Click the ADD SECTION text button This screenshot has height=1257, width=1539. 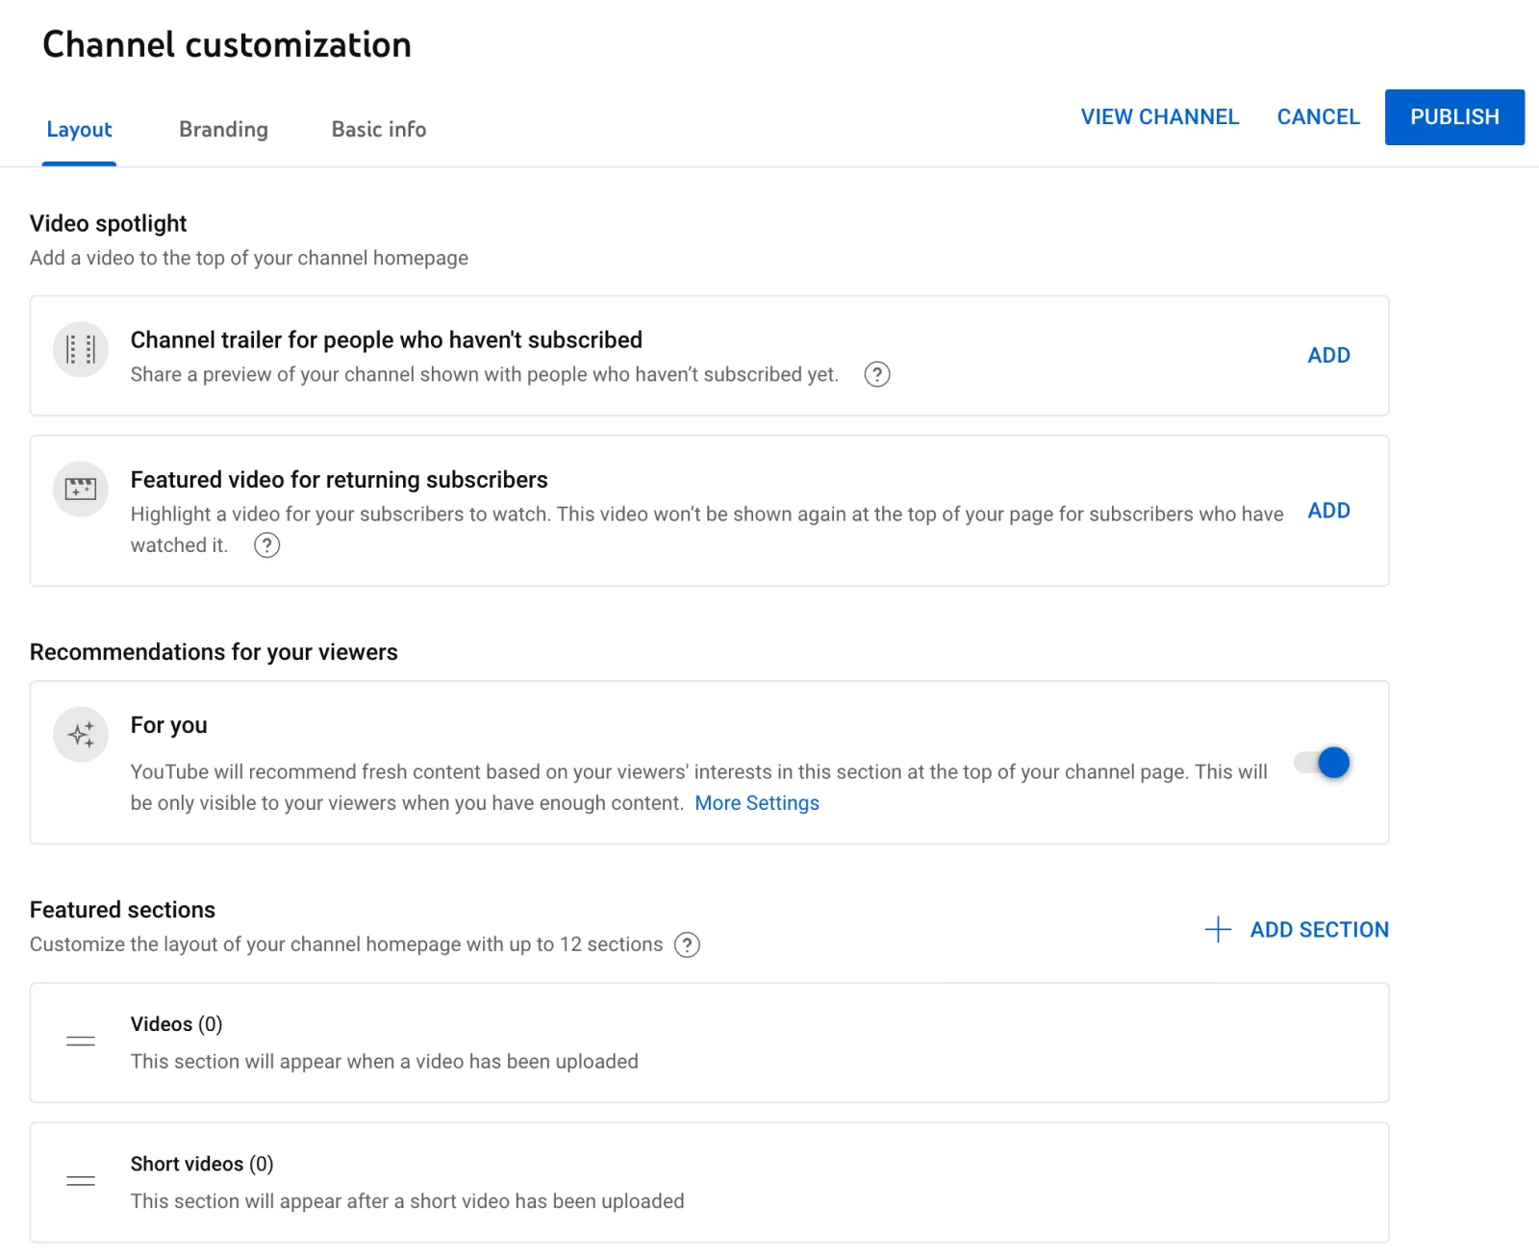pos(1319,929)
